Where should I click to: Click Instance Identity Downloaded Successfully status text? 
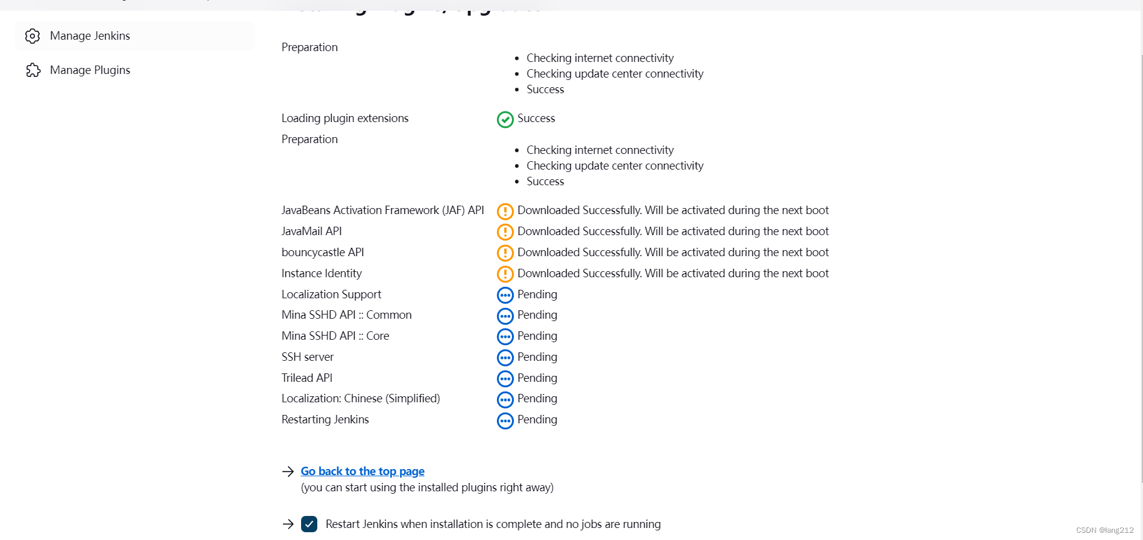tap(673, 274)
